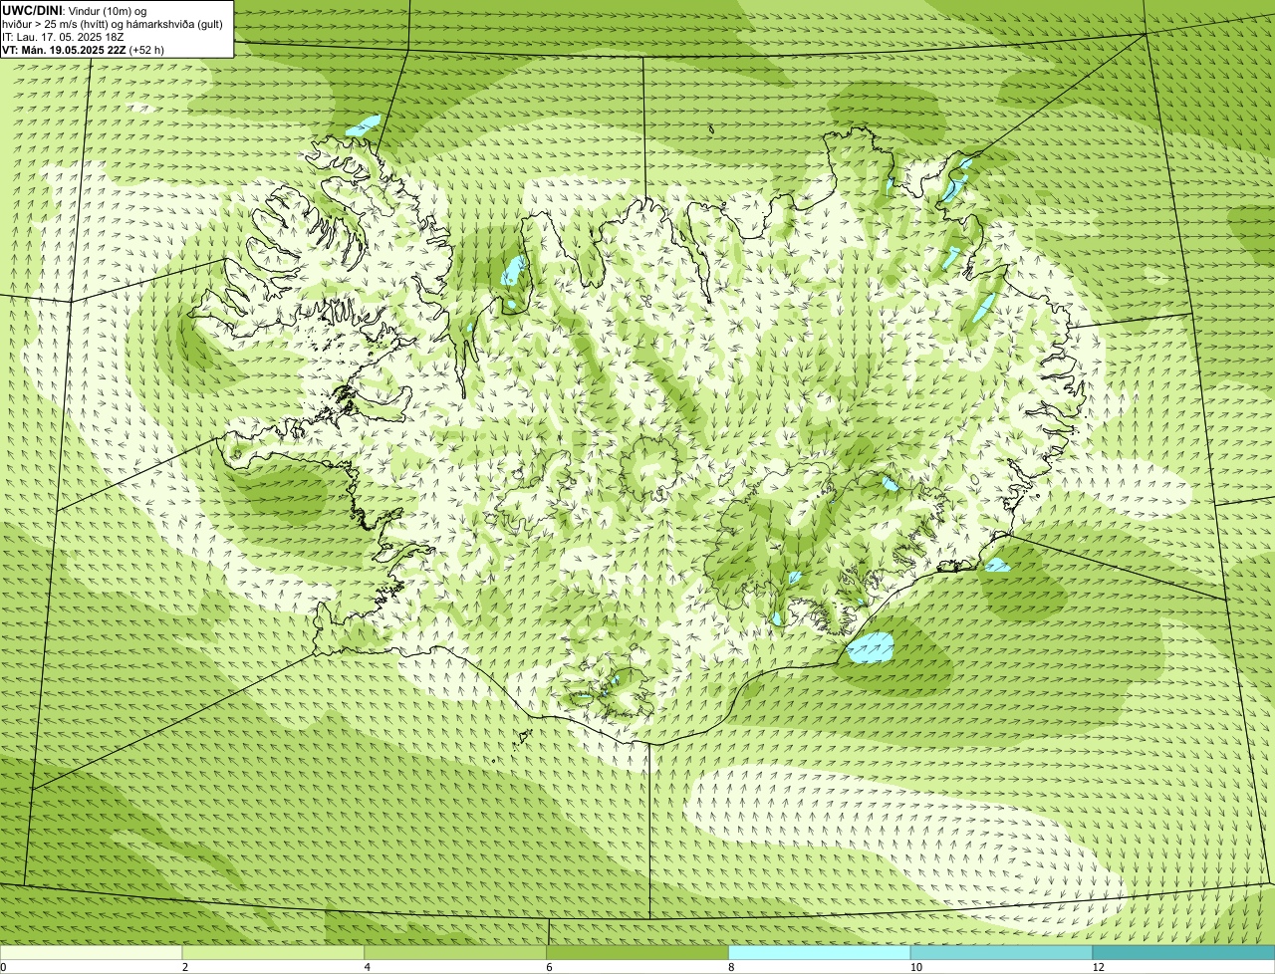1275x974 pixels.
Task: Click the teal legend segment above 12 m/s
Action: click(x=1183, y=953)
